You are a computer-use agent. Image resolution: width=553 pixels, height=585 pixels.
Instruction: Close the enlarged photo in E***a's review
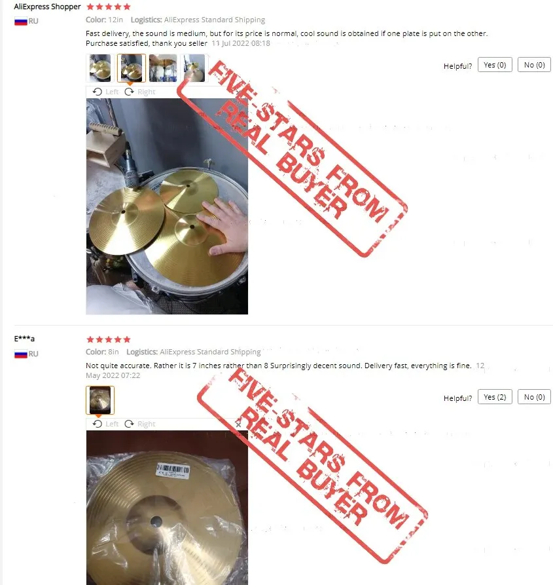click(x=238, y=425)
